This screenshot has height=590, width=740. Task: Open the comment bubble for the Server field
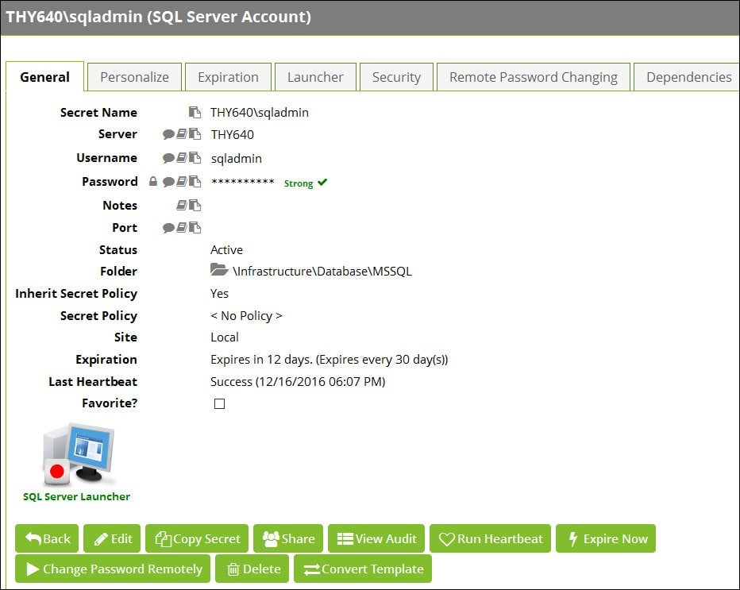(169, 134)
